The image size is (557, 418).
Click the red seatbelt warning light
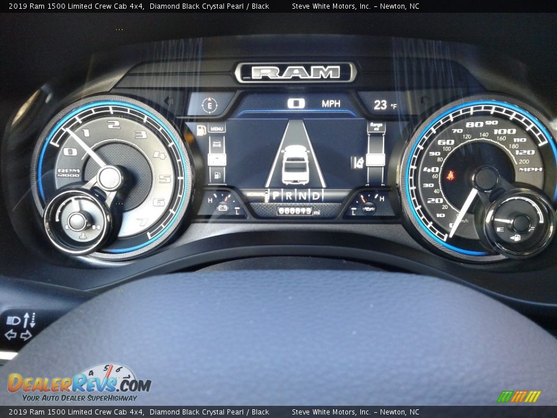450,175
